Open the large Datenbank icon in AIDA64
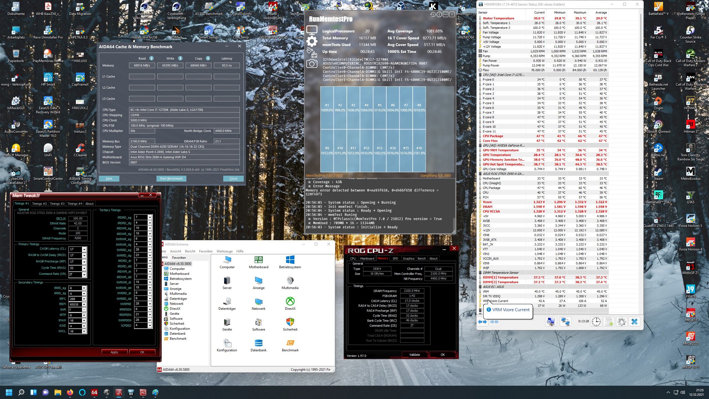This screenshot has width=709, height=399. (258, 345)
